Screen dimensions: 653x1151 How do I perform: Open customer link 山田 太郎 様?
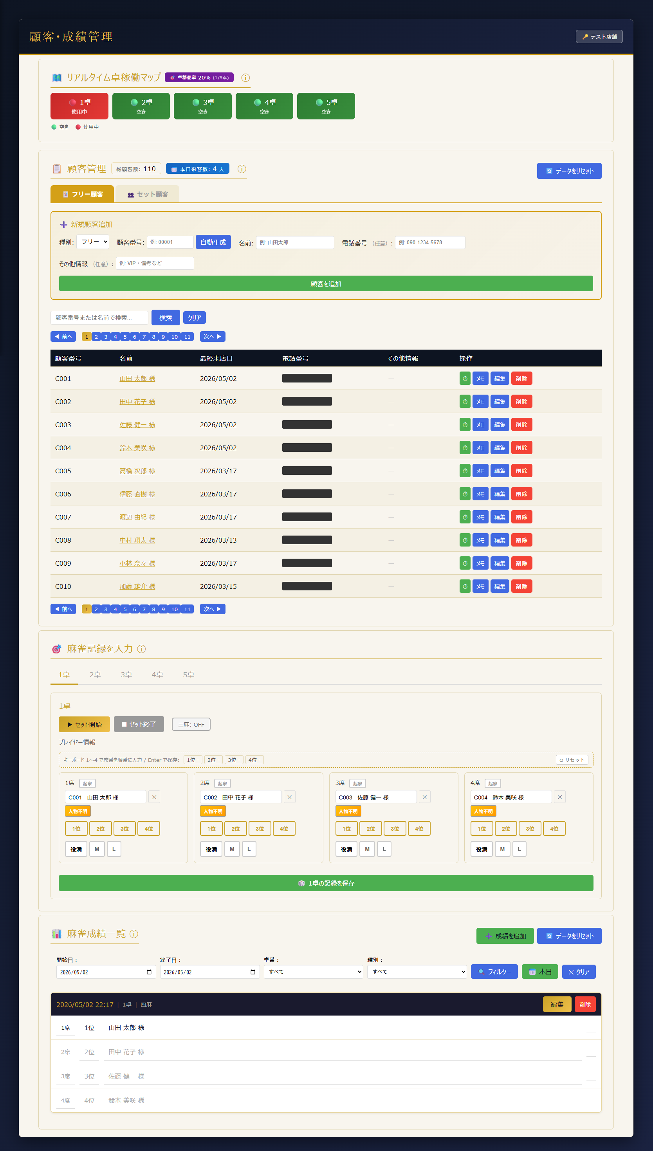(137, 379)
